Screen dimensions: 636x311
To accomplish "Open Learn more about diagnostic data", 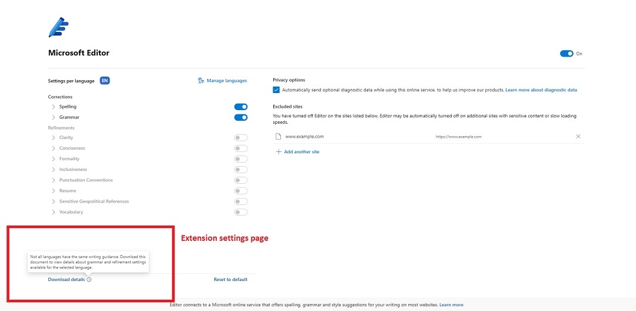I will coord(541,90).
